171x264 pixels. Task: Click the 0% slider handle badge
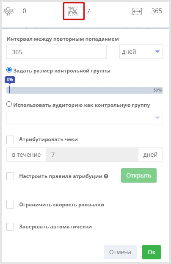[x=10, y=80]
